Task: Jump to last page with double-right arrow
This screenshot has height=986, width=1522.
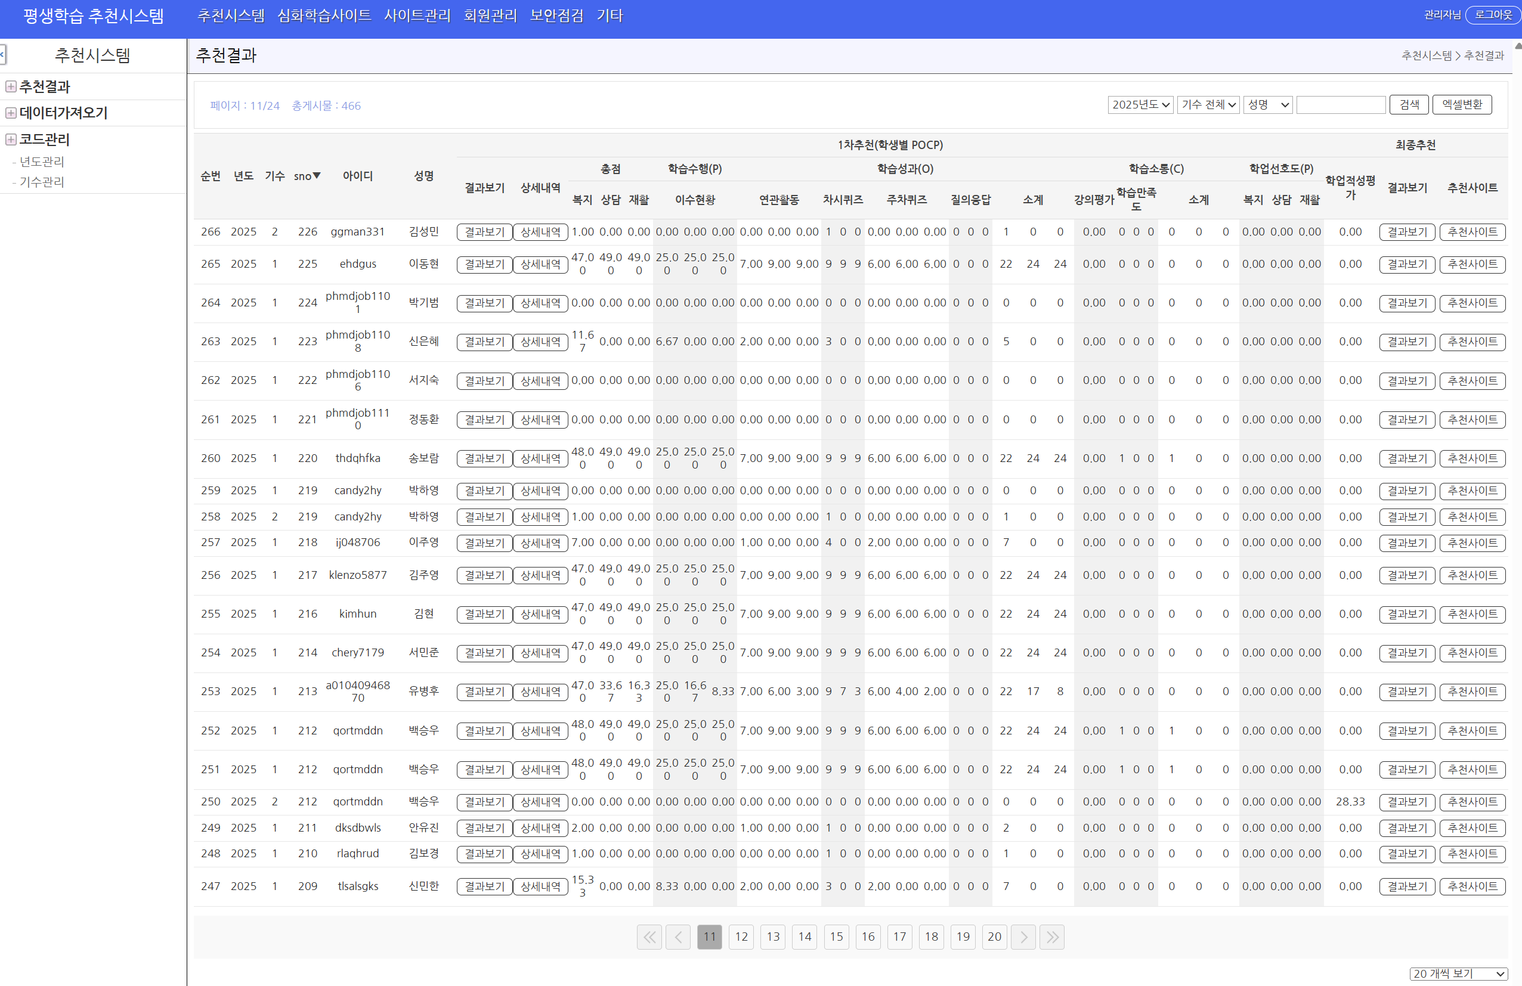Action: pos(1051,937)
